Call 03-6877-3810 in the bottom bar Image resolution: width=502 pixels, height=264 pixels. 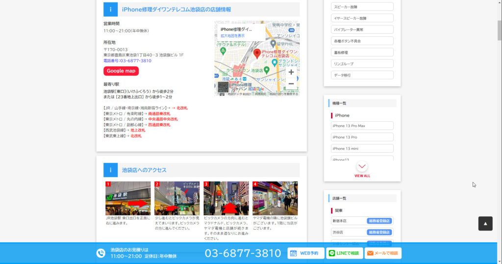[243, 253]
